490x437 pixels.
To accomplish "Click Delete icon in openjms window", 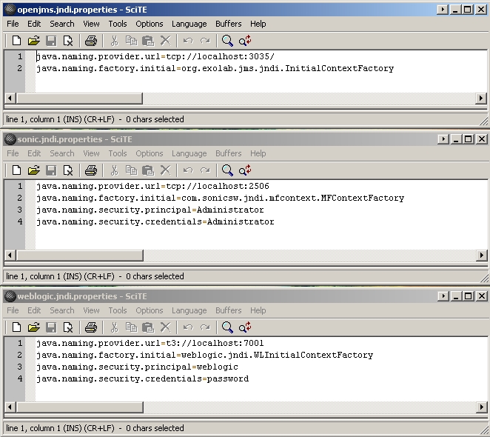I will [x=165, y=41].
